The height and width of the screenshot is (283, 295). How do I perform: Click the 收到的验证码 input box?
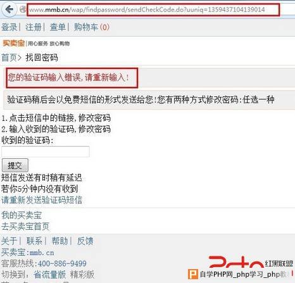[46, 151]
